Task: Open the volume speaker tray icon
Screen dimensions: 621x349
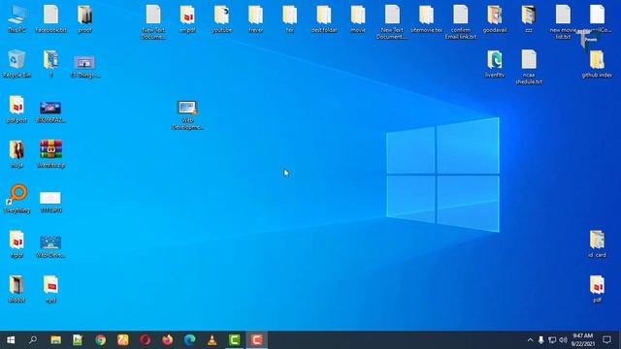Action: (x=563, y=340)
